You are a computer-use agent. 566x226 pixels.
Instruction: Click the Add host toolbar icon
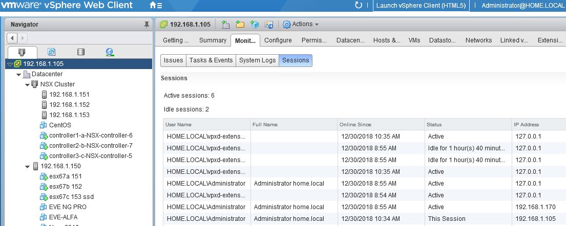(x=255, y=24)
